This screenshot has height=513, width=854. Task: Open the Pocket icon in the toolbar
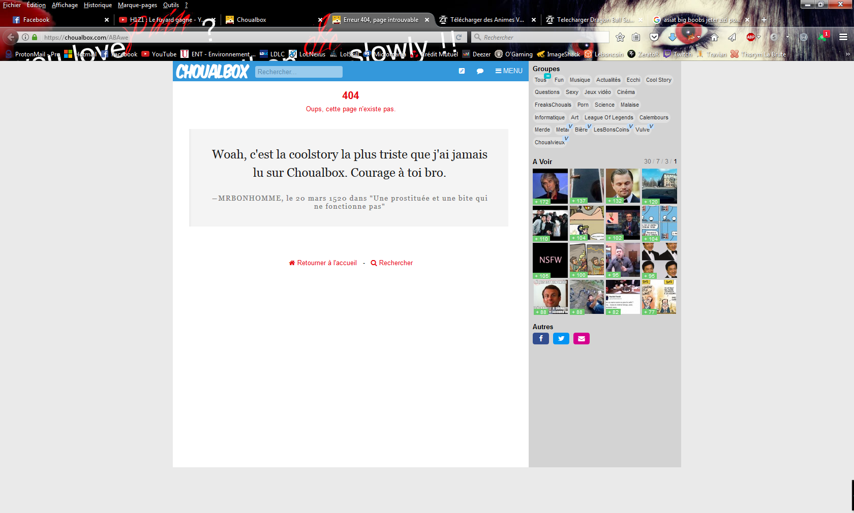(x=654, y=37)
